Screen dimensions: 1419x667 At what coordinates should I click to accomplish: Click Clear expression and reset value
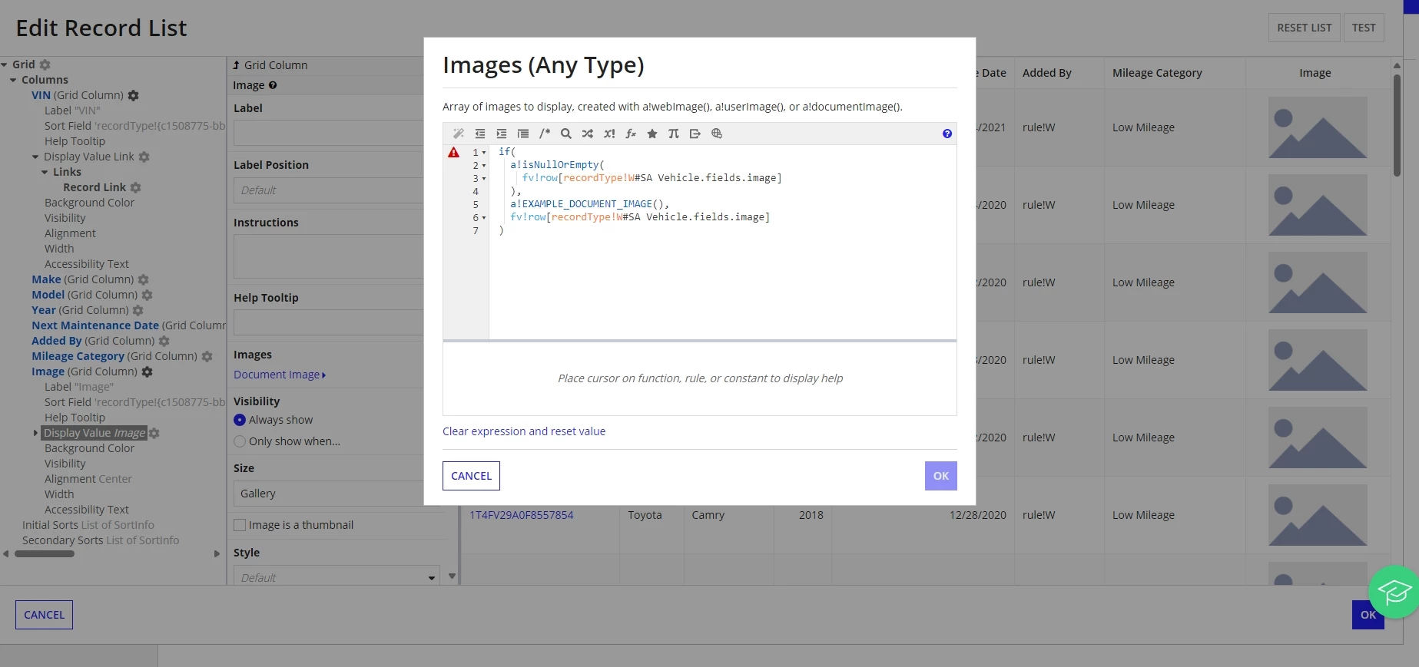[x=524, y=431]
